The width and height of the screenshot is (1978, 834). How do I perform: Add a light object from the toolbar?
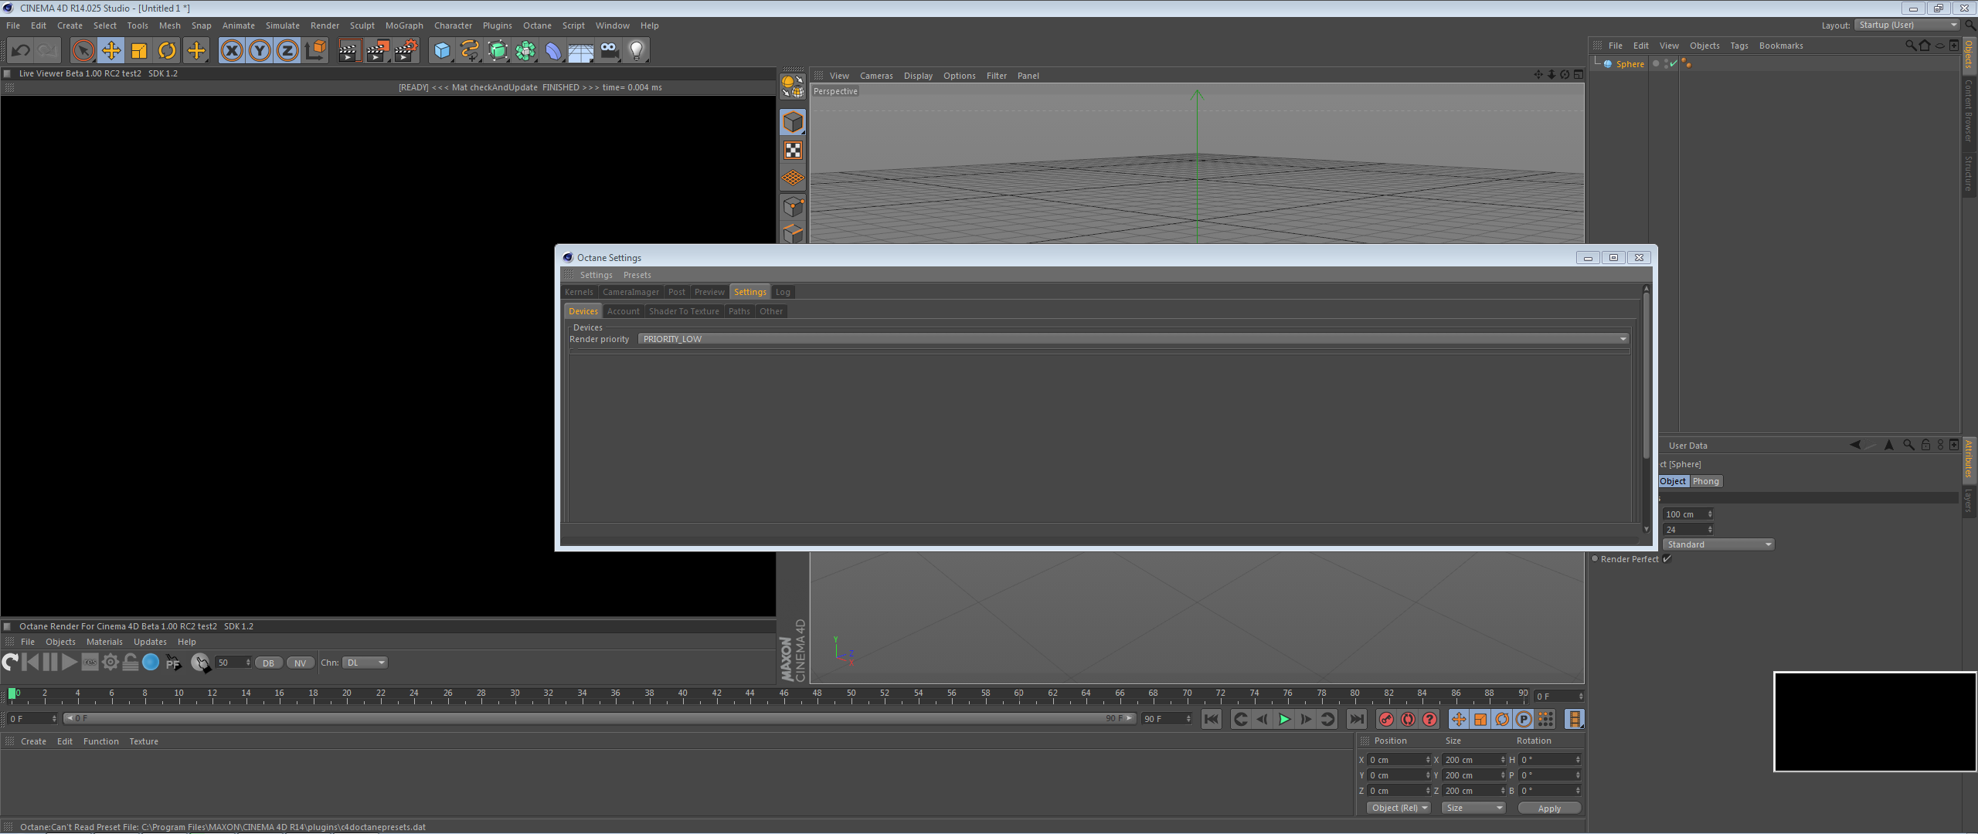coord(636,51)
